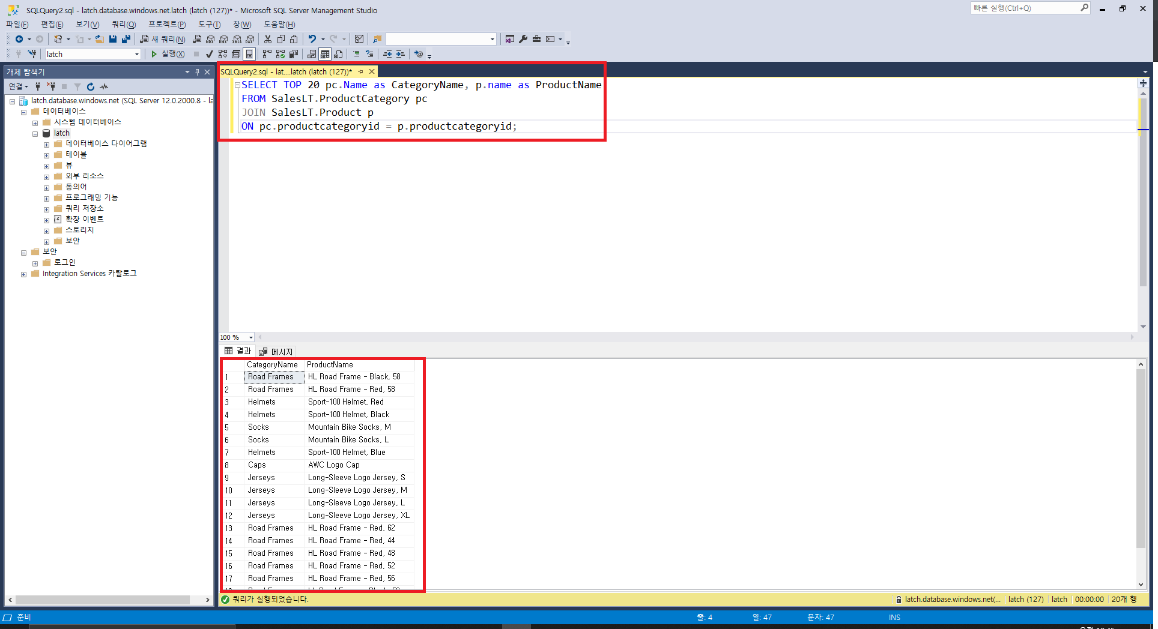
Task: Open the 연결 connect dropdown
Action: point(18,86)
